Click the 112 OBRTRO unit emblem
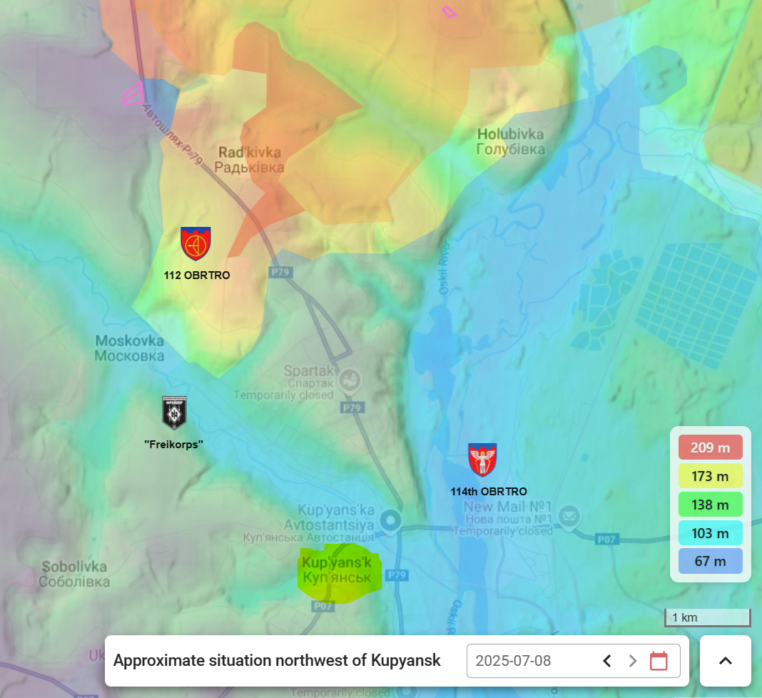The image size is (762, 698). click(195, 243)
